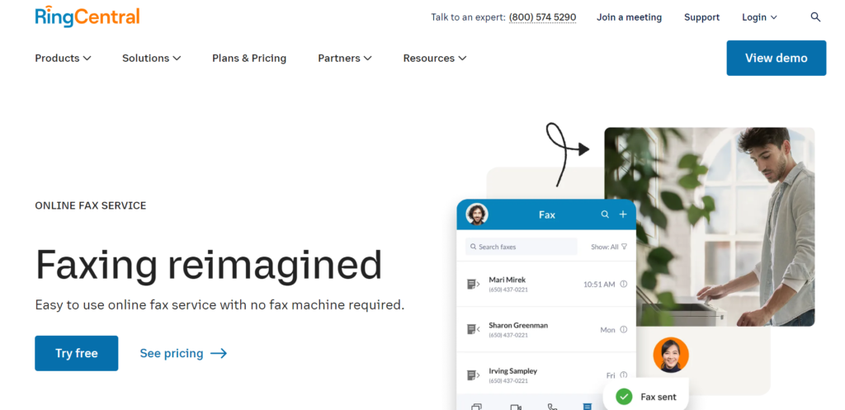Click the Fax title in panel header
The width and height of the screenshot is (845, 410).
point(546,214)
